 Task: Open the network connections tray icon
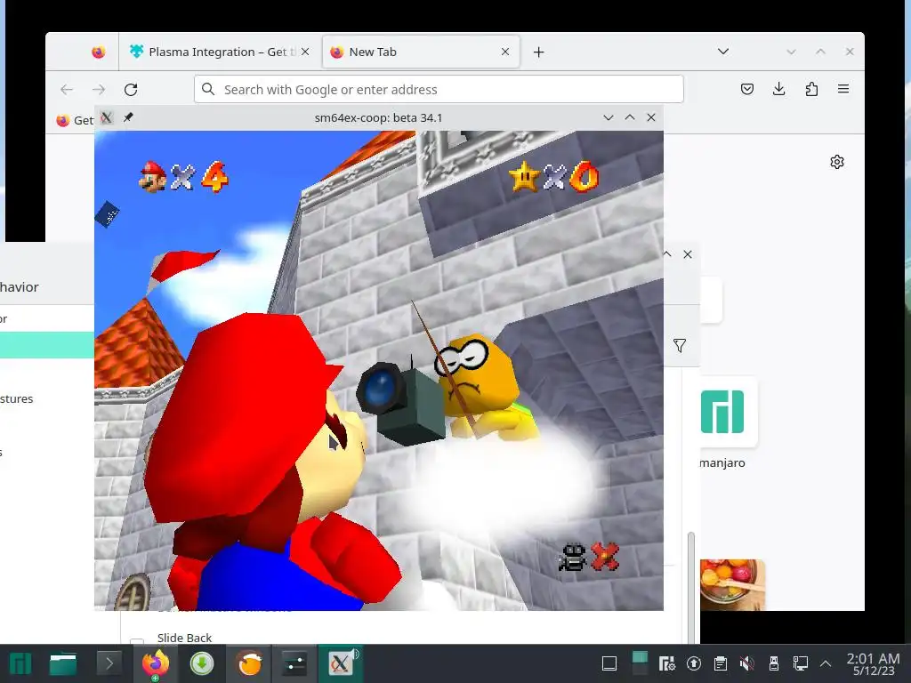[801, 663]
